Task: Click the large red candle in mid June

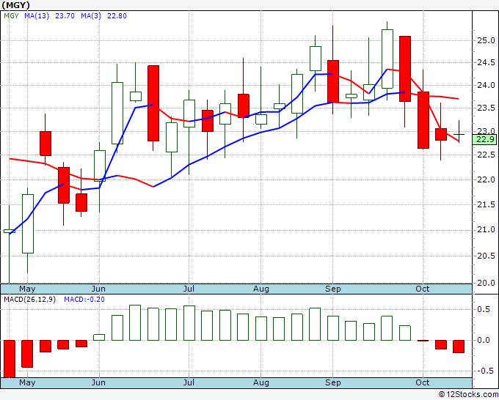Action: (x=153, y=103)
